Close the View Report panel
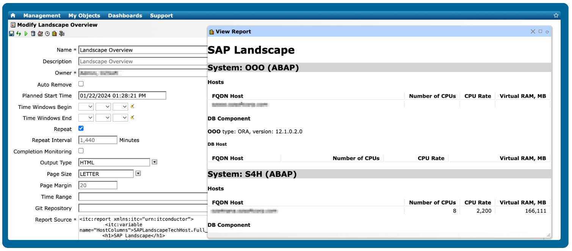Image resolution: width=572 pixels, height=251 pixels. coord(533,31)
